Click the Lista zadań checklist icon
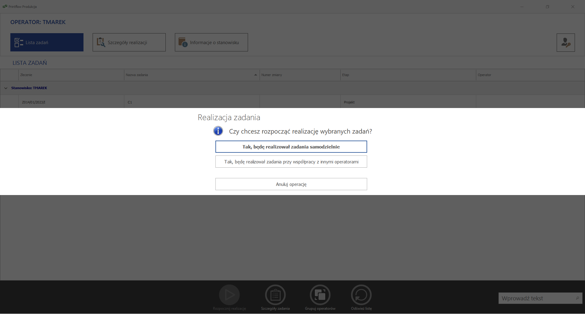Screen dimensions: 585x314 click(19, 43)
